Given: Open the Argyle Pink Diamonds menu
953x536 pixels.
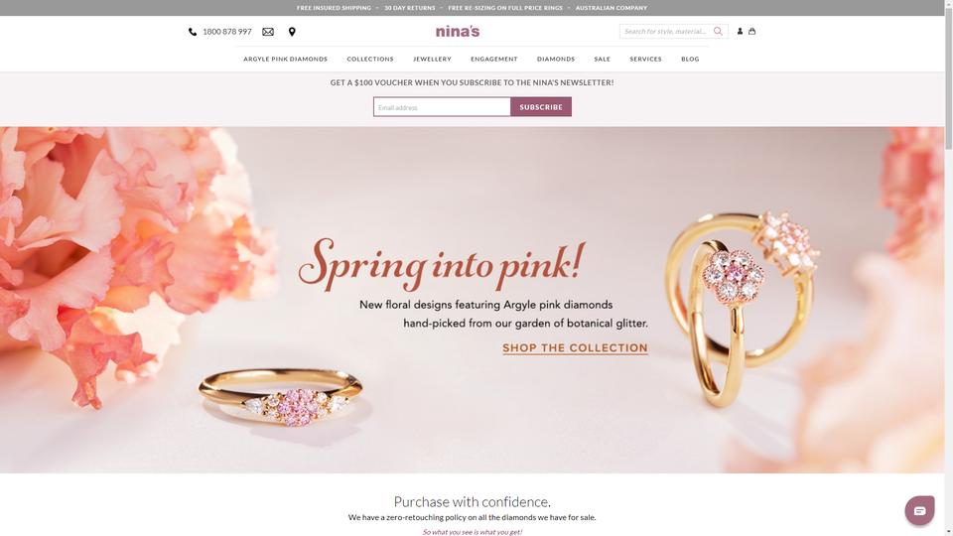Looking at the screenshot, I should coord(286,59).
